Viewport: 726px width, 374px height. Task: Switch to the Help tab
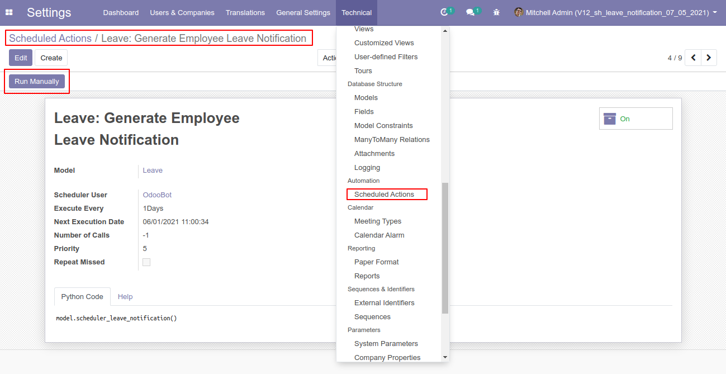tap(125, 297)
